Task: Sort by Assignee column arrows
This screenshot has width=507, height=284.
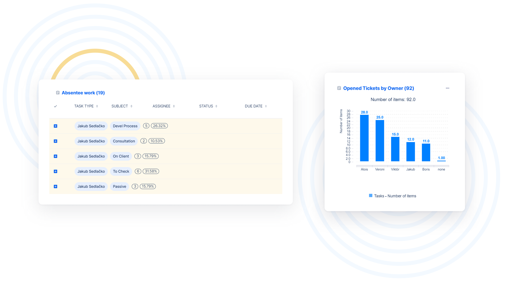Action: [174, 106]
